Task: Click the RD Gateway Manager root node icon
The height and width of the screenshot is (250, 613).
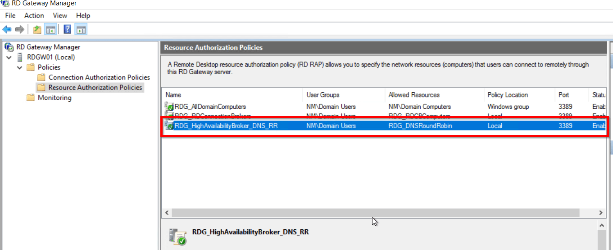Action: coord(9,47)
